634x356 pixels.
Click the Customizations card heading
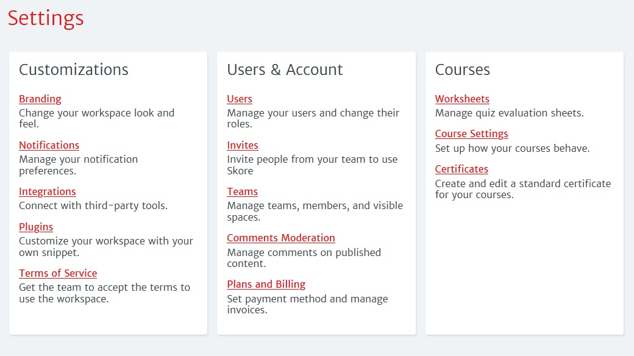(74, 69)
